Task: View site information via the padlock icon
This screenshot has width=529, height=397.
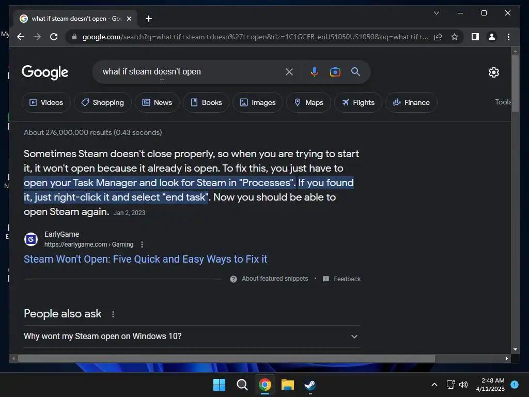Action: 74,37
